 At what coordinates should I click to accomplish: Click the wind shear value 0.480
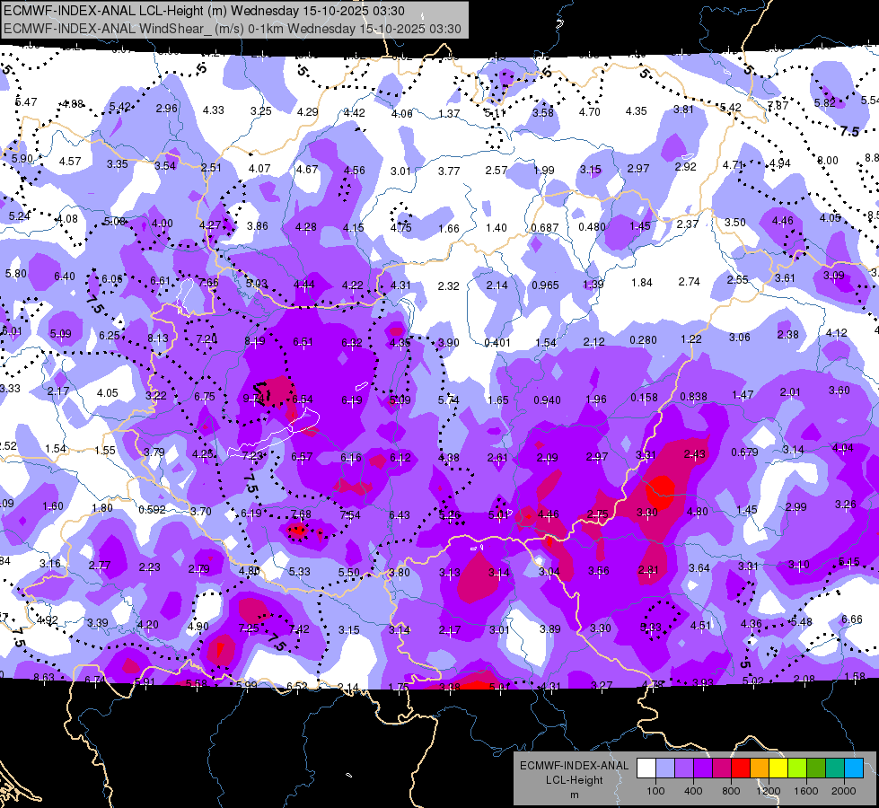tap(592, 227)
